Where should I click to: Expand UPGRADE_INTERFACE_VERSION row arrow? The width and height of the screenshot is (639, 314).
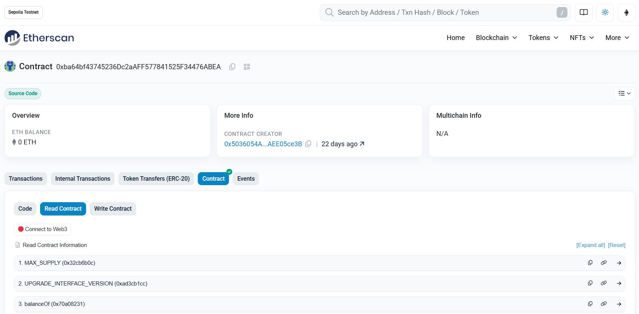[619, 283]
